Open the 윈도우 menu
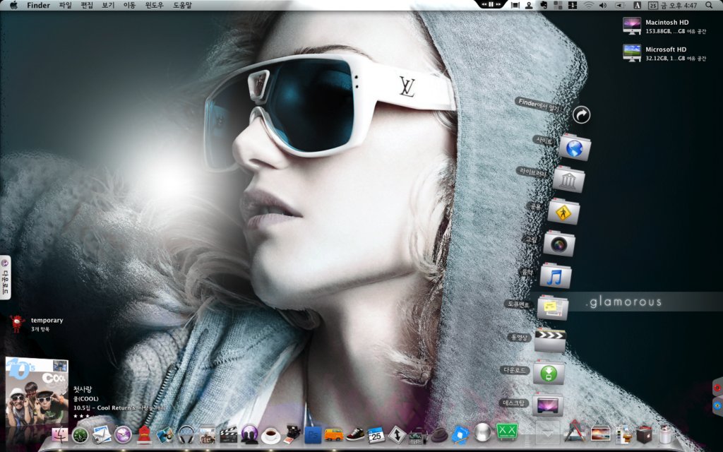Viewport: 723px width, 452px height. (x=154, y=5)
